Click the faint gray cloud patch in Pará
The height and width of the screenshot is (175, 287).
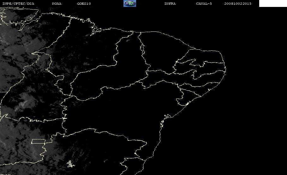click(86, 64)
